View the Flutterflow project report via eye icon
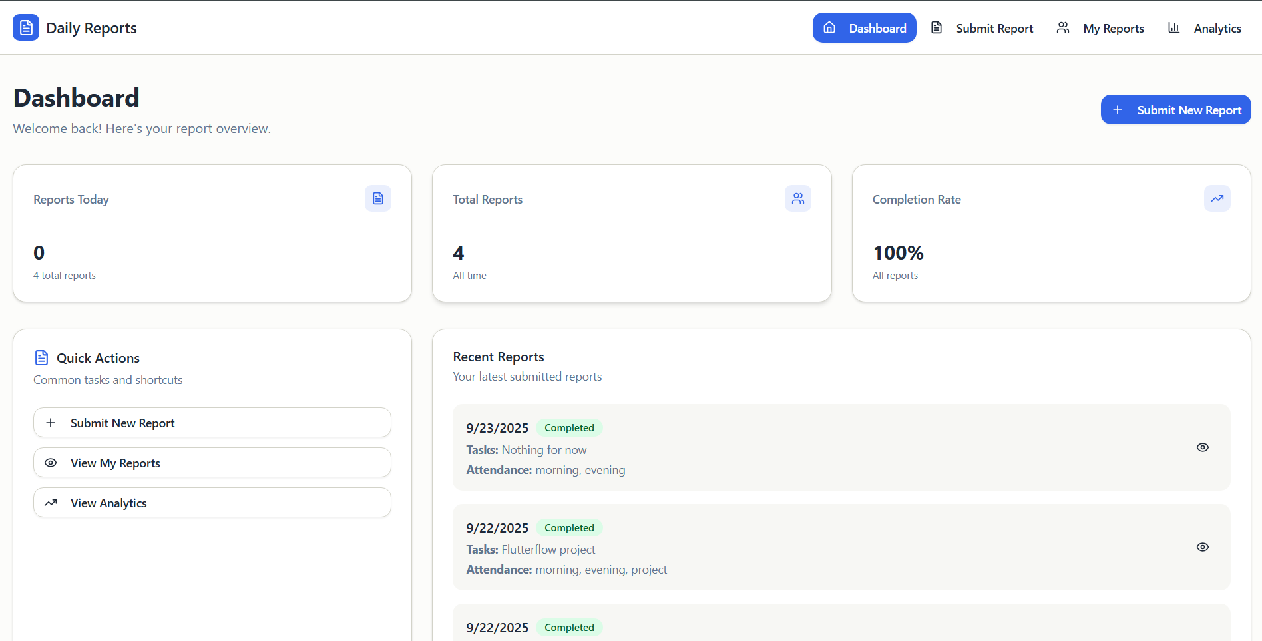The image size is (1262, 641). pyautogui.click(x=1202, y=547)
